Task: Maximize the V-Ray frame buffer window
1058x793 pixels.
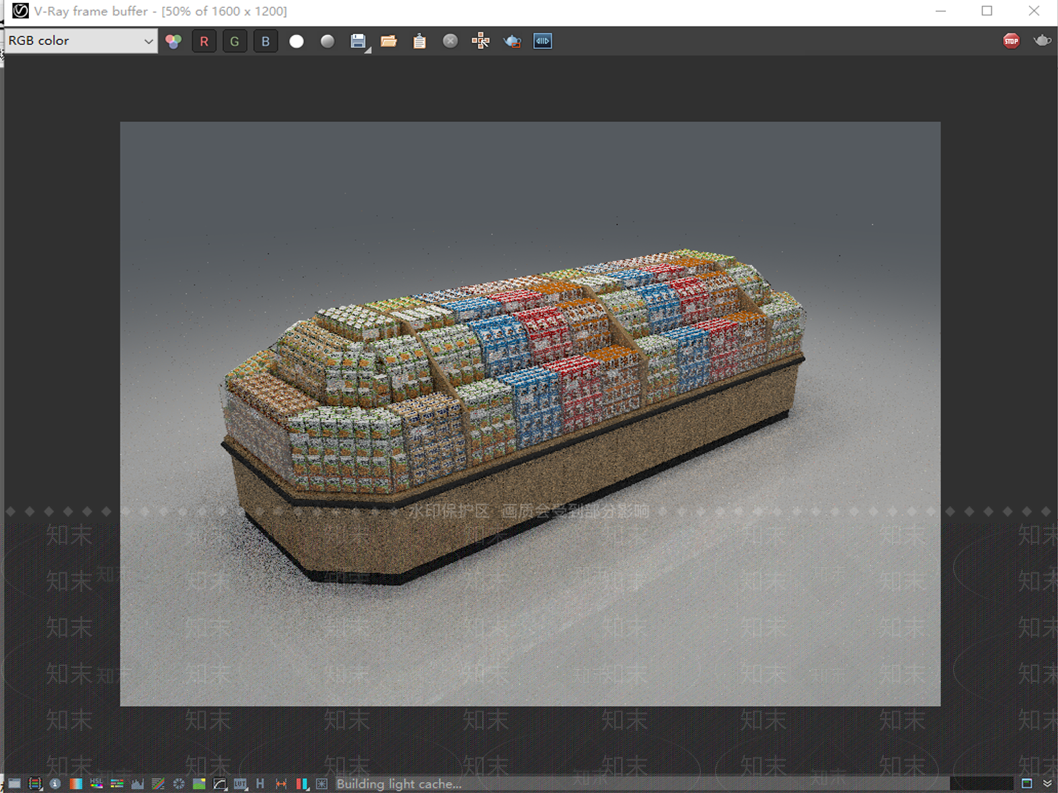Action: [987, 11]
